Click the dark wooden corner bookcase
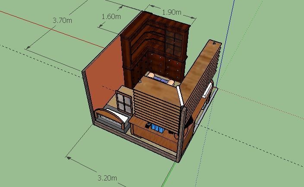Screen dimensions: 304x187 (x=154, y=48)
